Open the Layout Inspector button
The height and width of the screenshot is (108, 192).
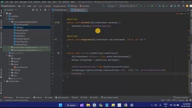(x=181, y=97)
